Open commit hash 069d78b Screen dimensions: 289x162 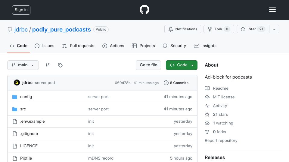coord(123,83)
